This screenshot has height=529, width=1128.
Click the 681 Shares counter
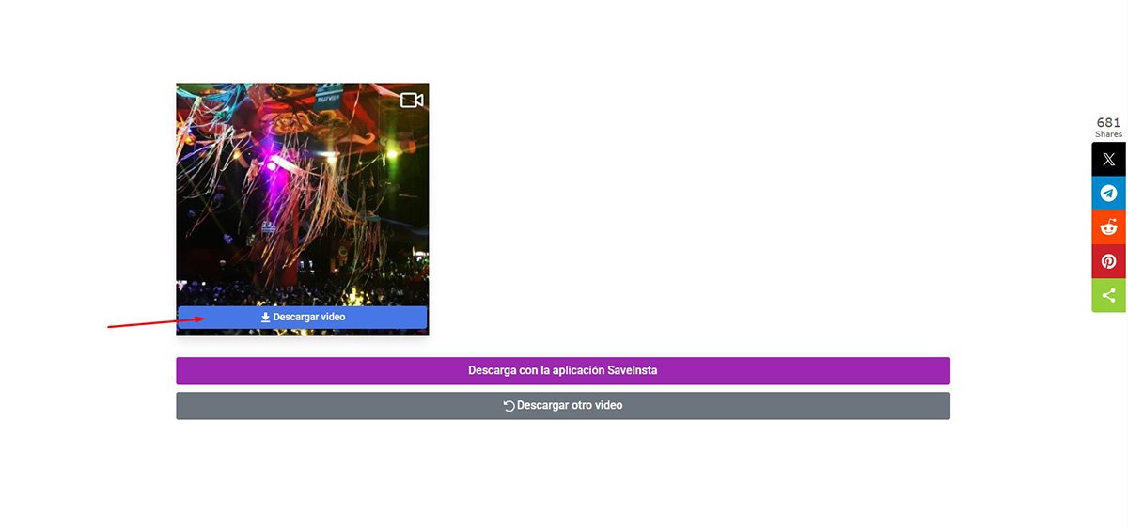point(1109,128)
